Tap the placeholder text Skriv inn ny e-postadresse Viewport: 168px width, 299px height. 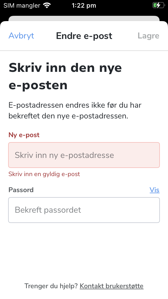coord(64,155)
